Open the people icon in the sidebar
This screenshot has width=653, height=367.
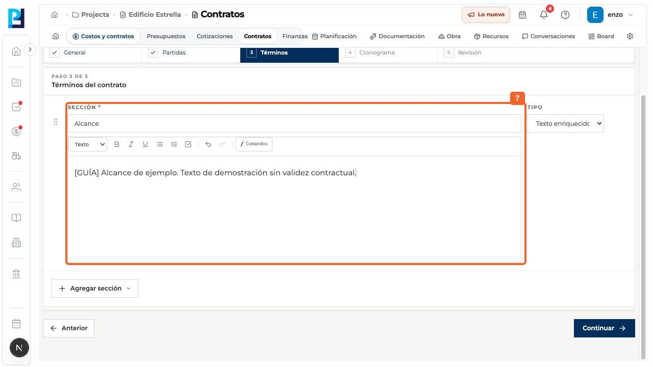point(16,187)
